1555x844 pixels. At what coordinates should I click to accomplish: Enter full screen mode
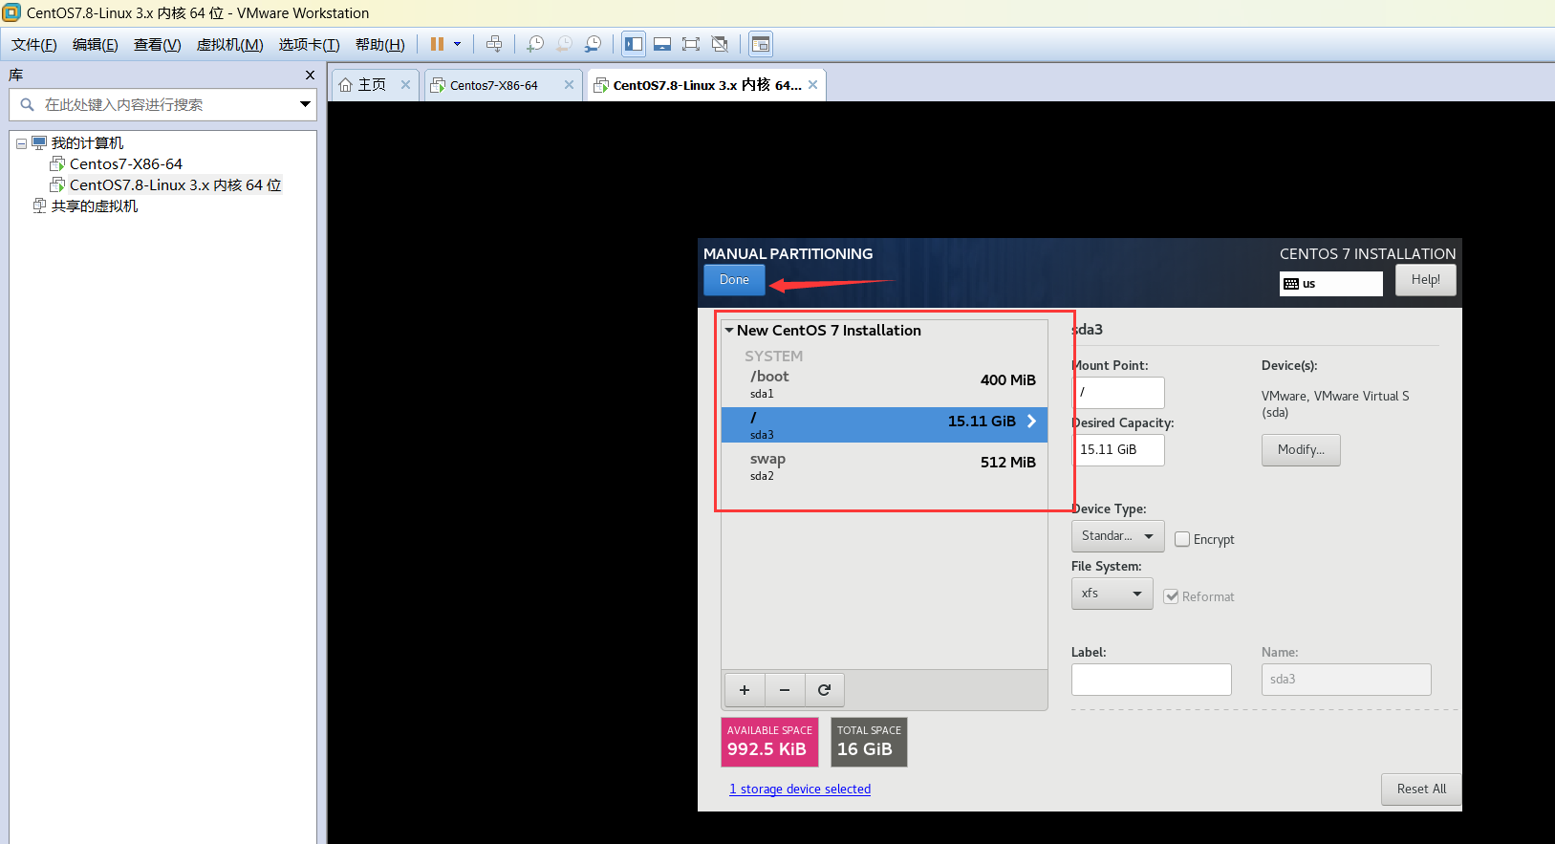pyautogui.click(x=691, y=44)
